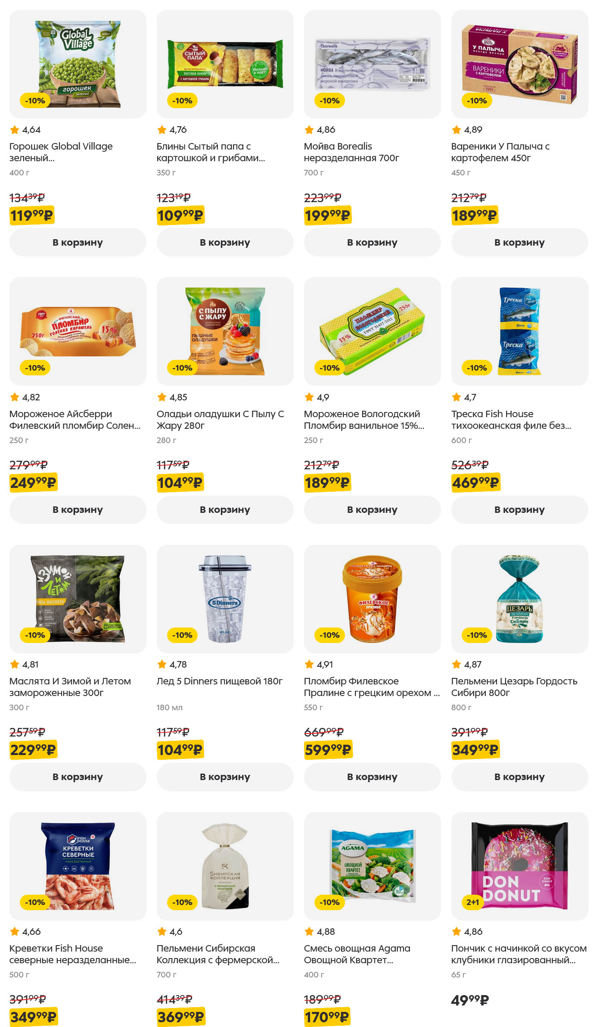Screen dimensions: 609x1027
Task: Click the star icon beside rating 4,91
Action: pyautogui.click(x=309, y=664)
